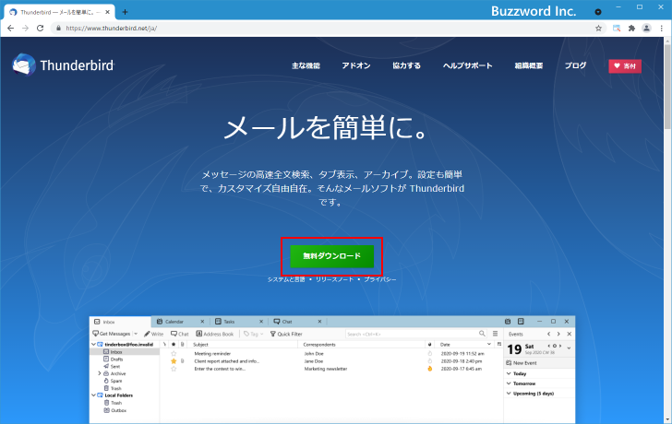
Task: Open the Chrome profile avatar
Action: point(646,29)
